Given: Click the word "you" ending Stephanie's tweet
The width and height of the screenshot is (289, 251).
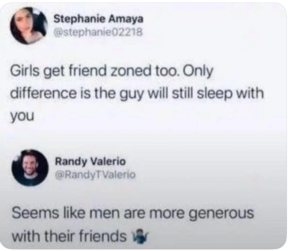Looking at the screenshot, I should pyautogui.click(x=22, y=116).
